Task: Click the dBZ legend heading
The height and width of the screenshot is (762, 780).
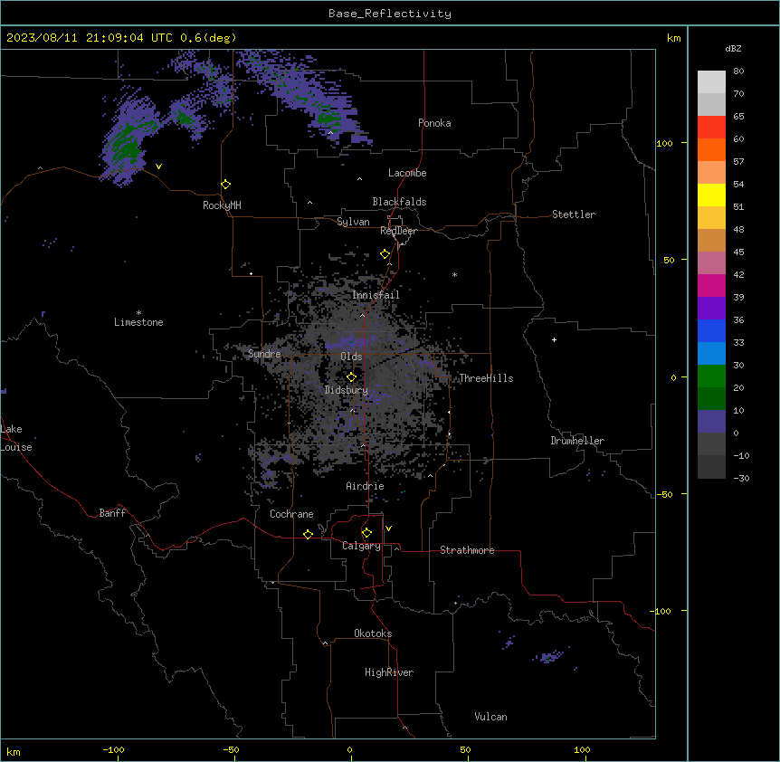Action: click(x=733, y=48)
